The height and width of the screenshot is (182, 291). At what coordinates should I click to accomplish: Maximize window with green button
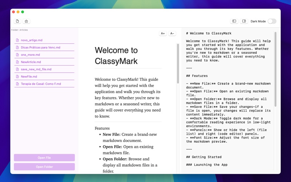point(23,12)
